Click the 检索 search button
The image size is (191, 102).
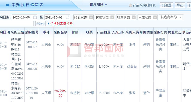coord(41,23)
